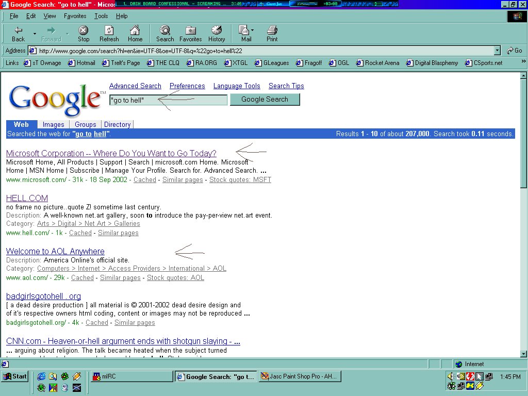Go back with the Back toolbar button

18,34
